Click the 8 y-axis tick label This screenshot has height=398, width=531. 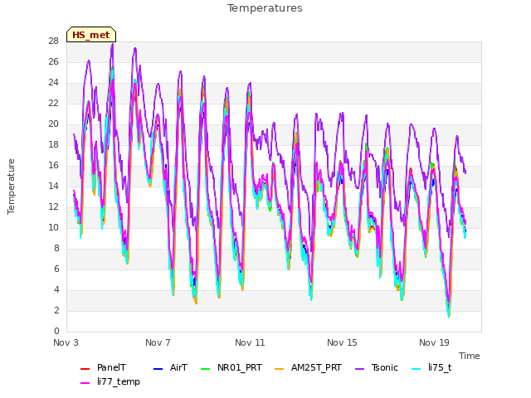tap(56, 249)
